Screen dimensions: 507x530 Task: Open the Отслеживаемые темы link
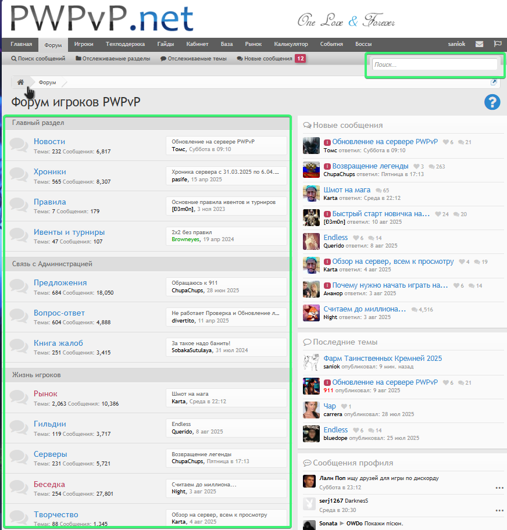194,59
